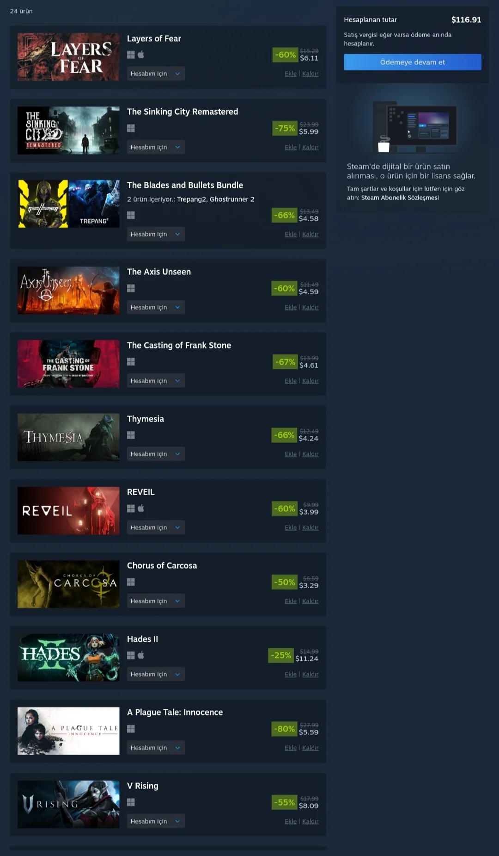This screenshot has height=856, width=499.
Task: Click Kaldır for the Thymesia item
Action: point(310,454)
